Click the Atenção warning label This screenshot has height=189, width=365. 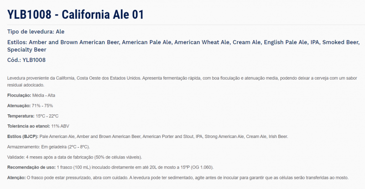click(x=16, y=178)
